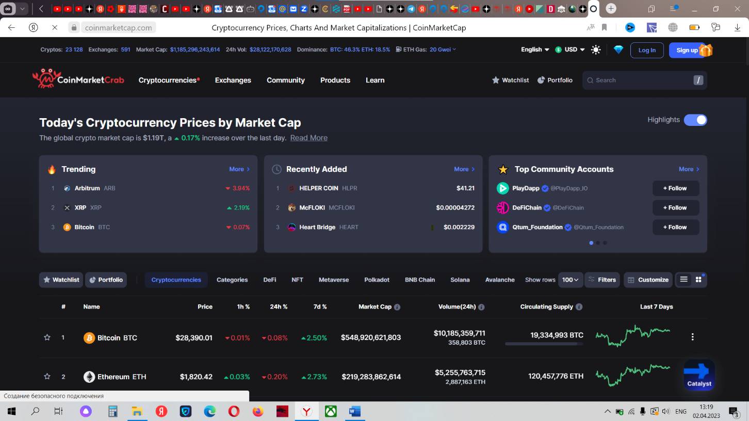Click the browser back arrow
The height and width of the screenshot is (421, 749).
pos(12,28)
